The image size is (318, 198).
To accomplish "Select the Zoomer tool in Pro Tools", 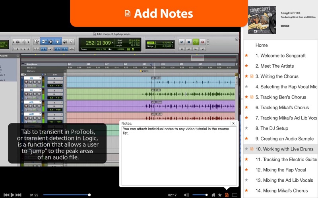I will click(x=37, y=42).
